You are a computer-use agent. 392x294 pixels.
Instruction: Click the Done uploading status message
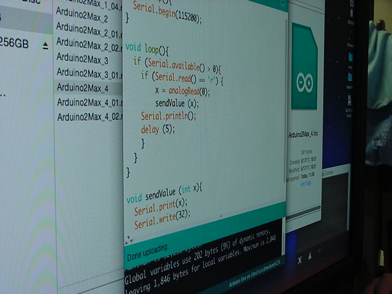click(147, 253)
